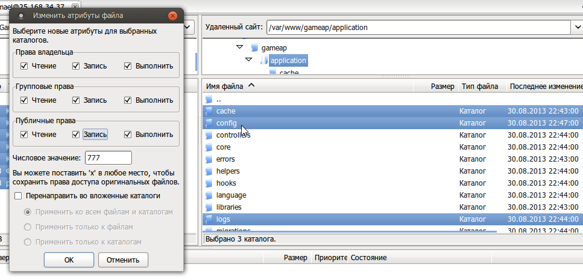Click the gameap folder icon in tree

click(x=254, y=47)
